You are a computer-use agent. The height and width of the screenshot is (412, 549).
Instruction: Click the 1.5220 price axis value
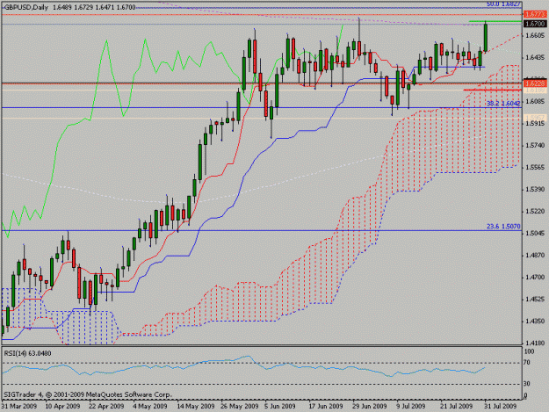[535, 211]
